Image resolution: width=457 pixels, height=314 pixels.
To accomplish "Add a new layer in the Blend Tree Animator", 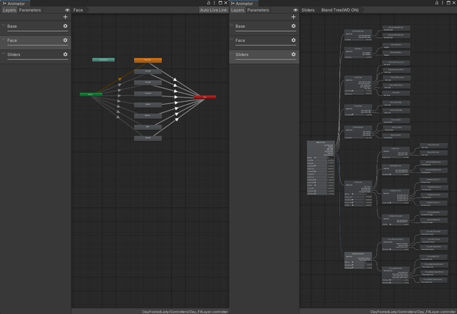I will (293, 17).
